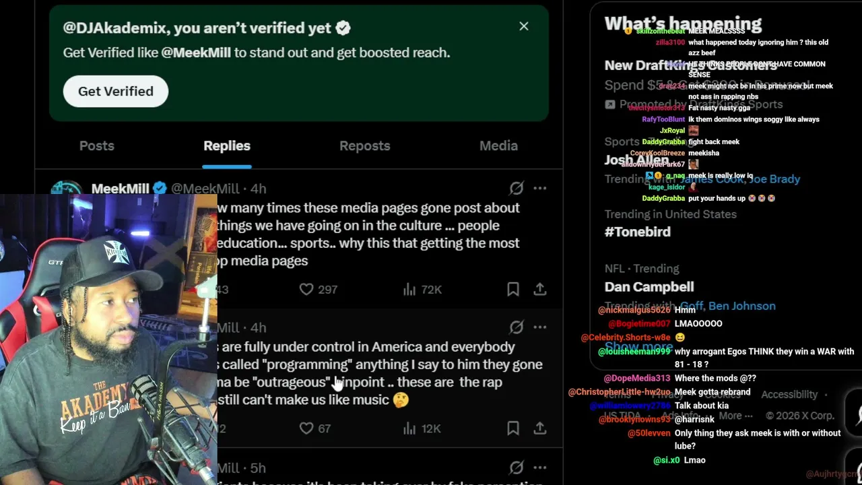The width and height of the screenshot is (862, 485).
Task: Open more options on second MeekMill post
Action: pos(540,327)
